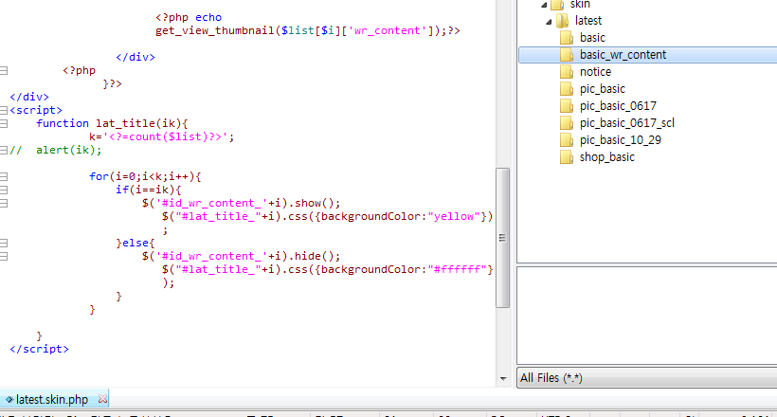The height and width of the screenshot is (417, 777).
Task: Select the basic_wr_content folder
Action: 623,55
